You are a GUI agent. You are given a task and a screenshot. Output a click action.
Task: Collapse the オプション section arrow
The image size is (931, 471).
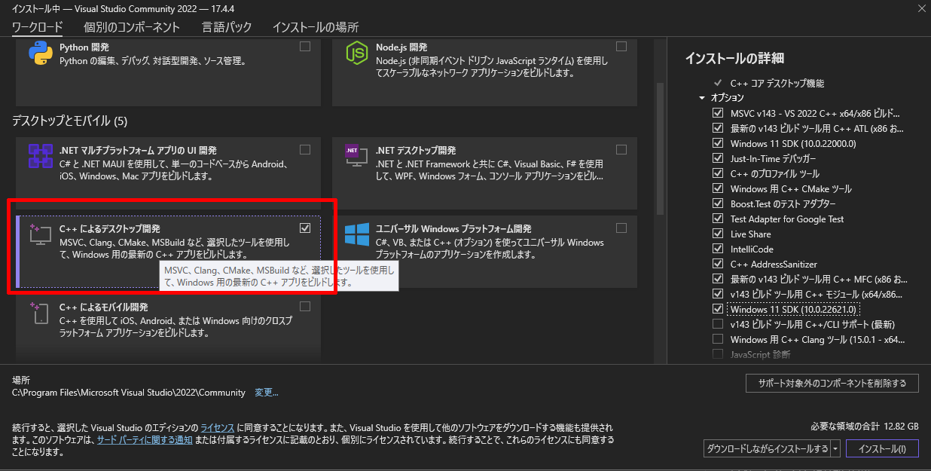[x=702, y=98]
